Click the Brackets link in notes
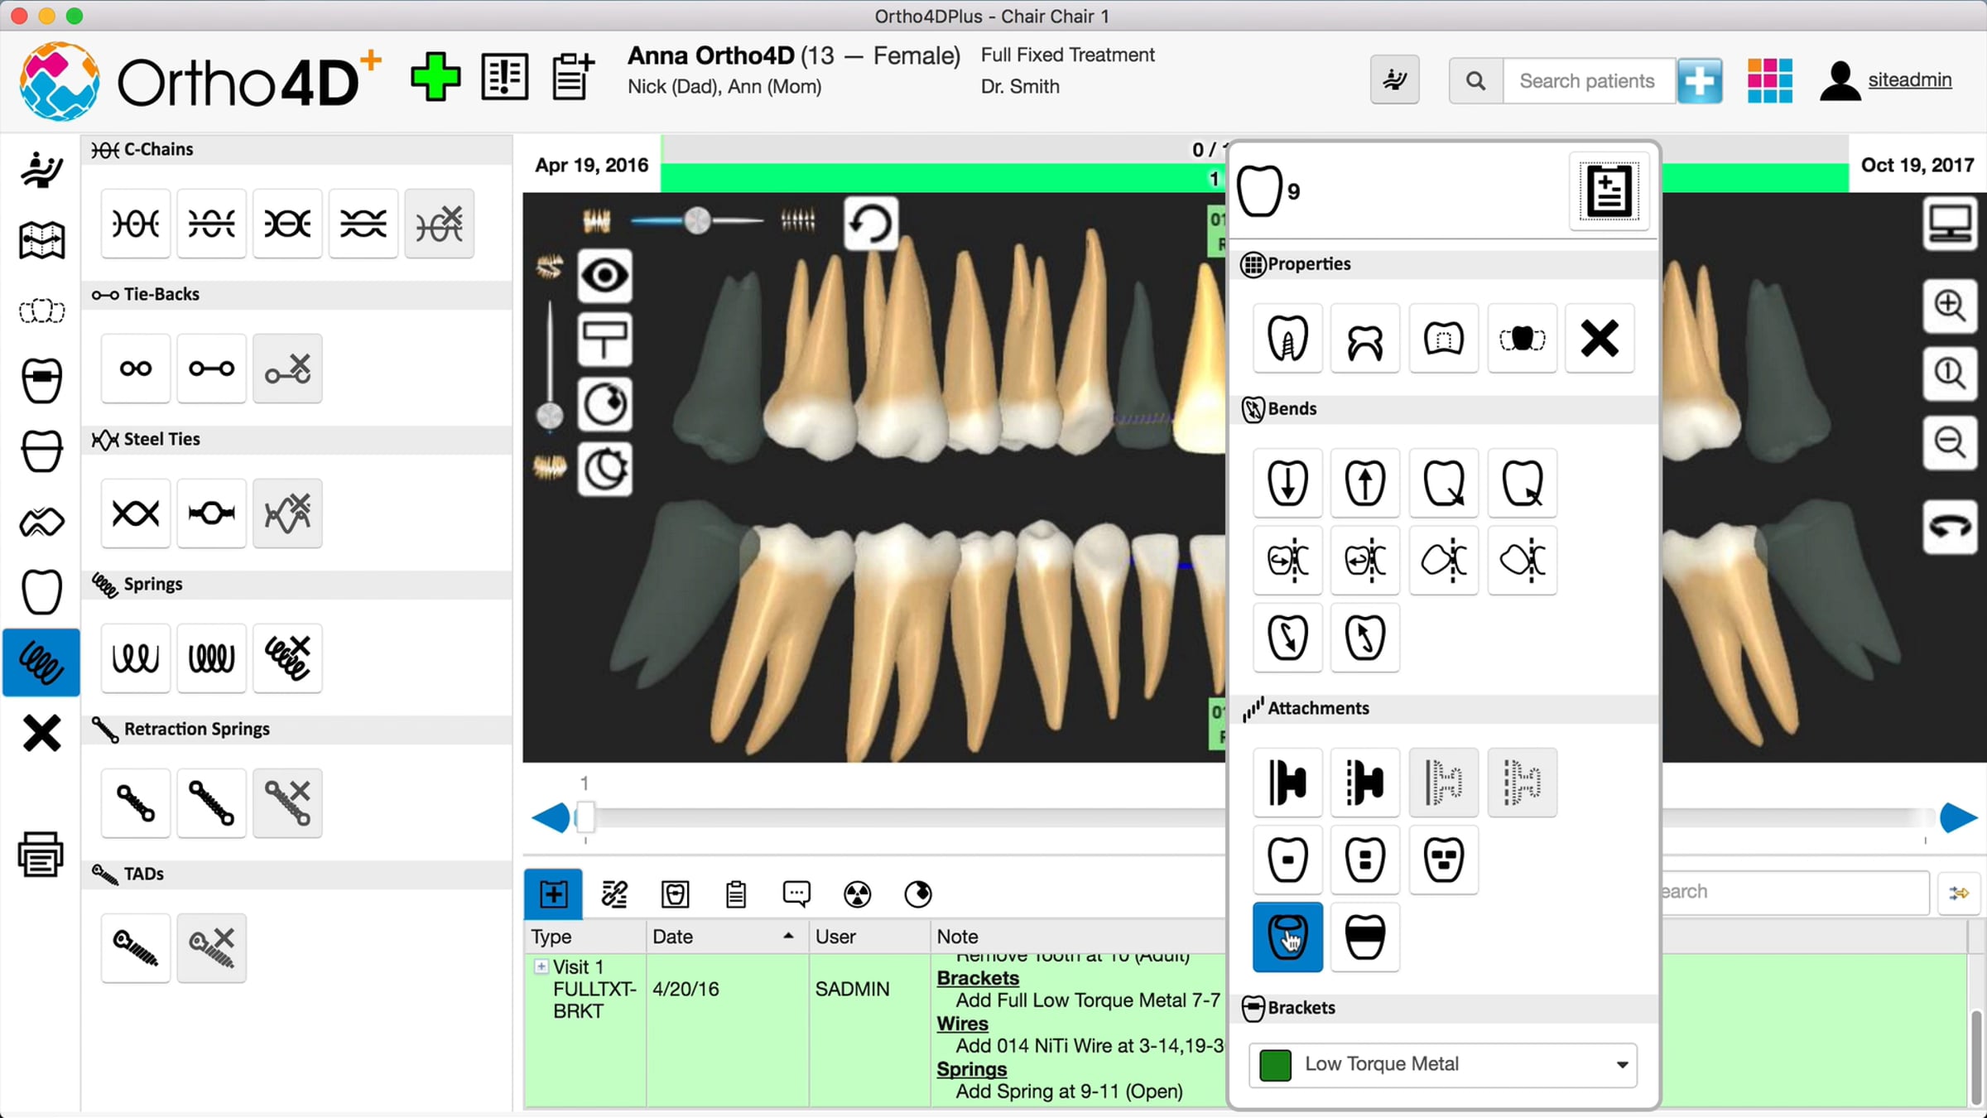The image size is (1987, 1118). point(978,978)
